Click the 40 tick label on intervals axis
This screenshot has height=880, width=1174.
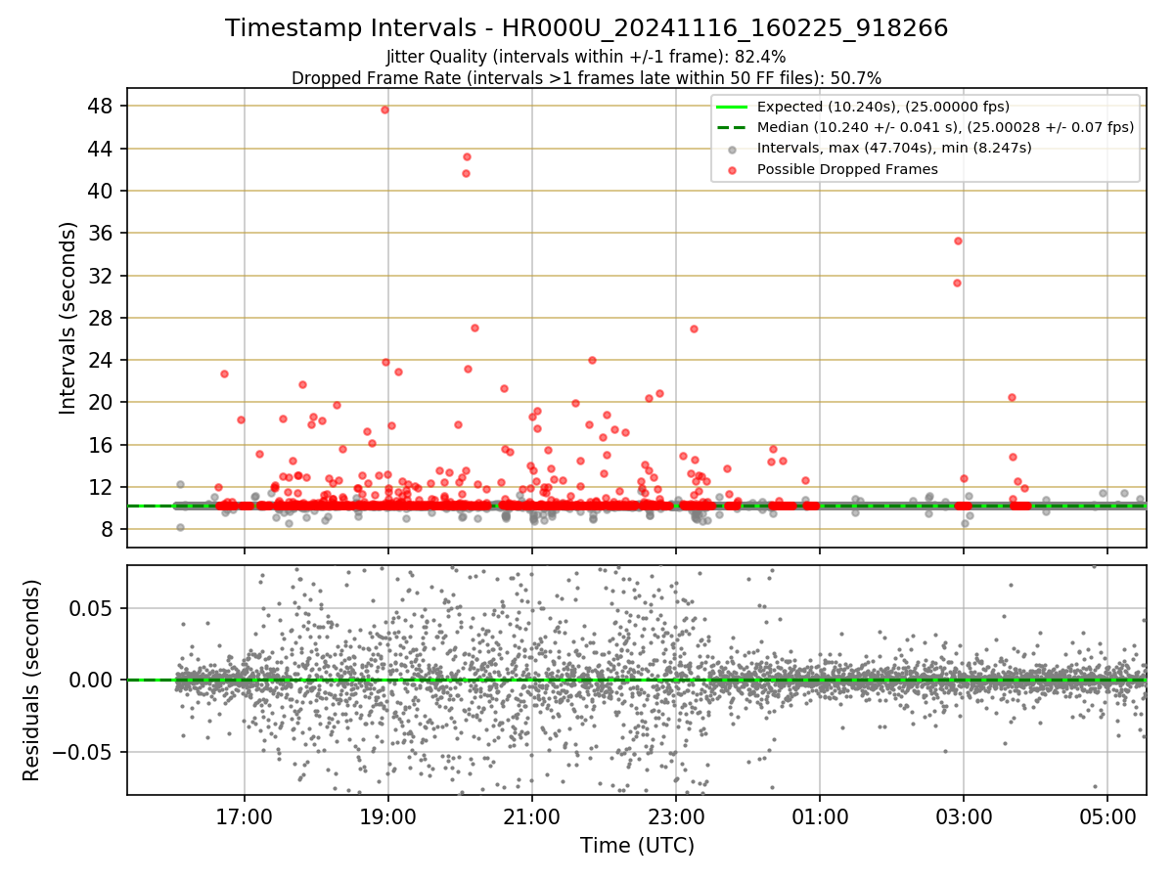click(101, 191)
